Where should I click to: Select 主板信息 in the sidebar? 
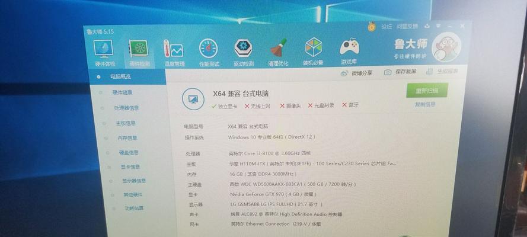click(126, 123)
